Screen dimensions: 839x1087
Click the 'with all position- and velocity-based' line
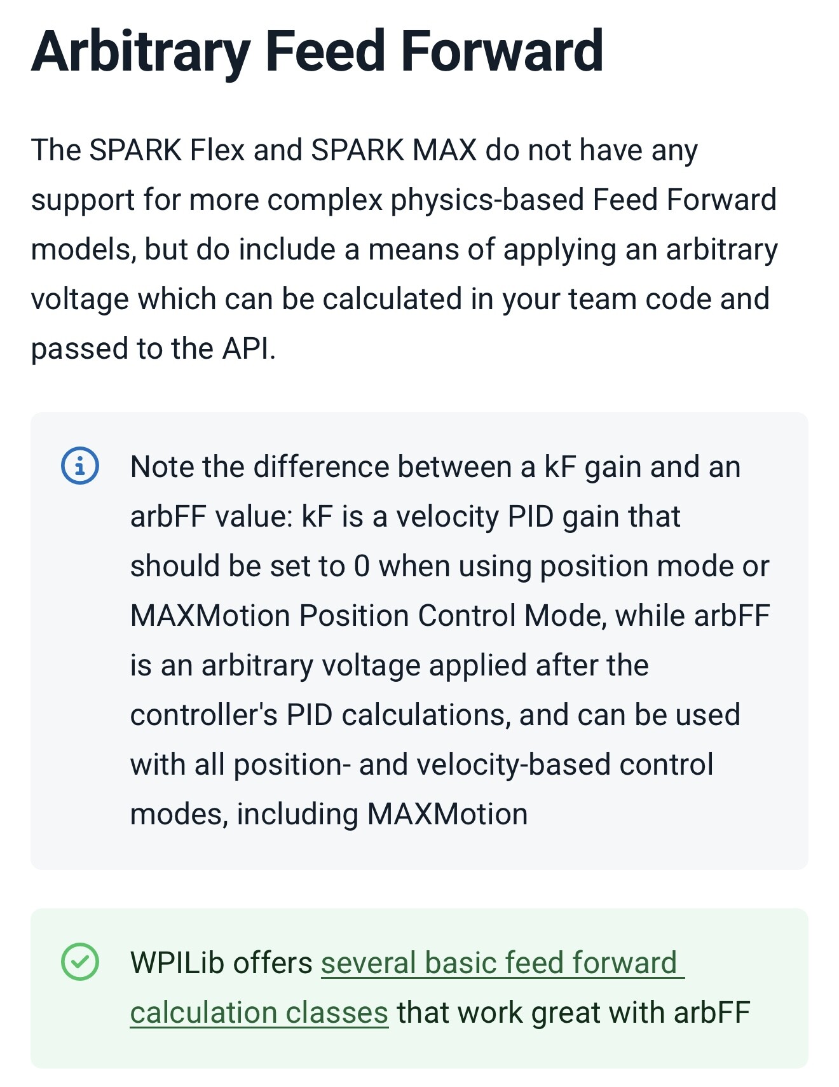tap(422, 765)
